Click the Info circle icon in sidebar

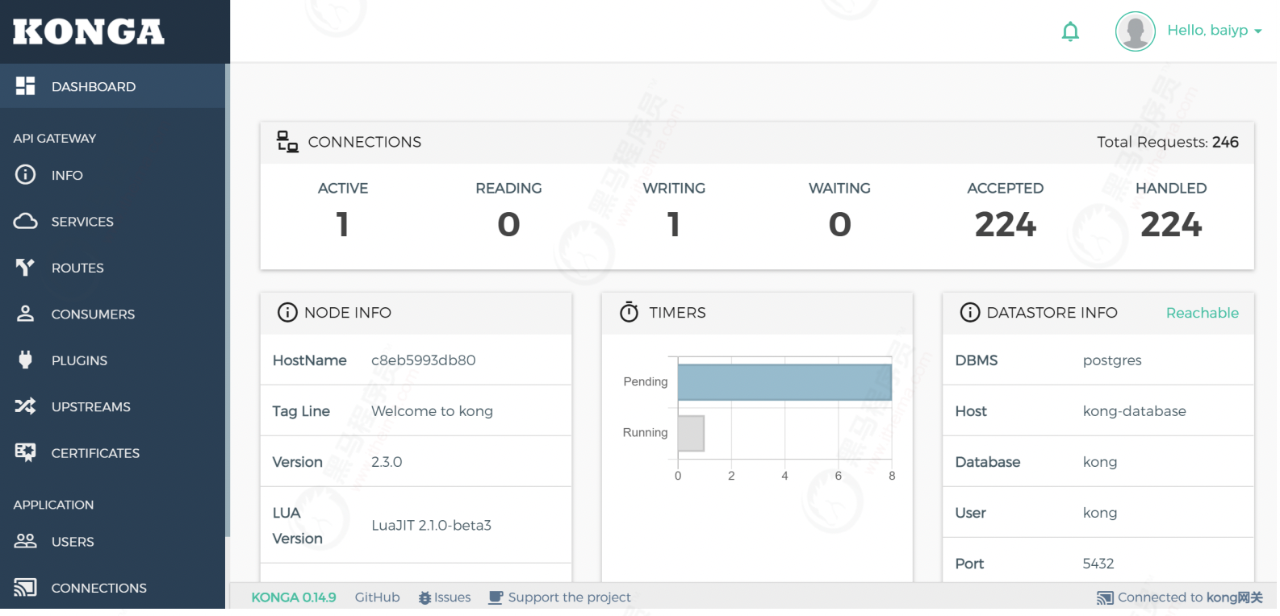coord(26,174)
